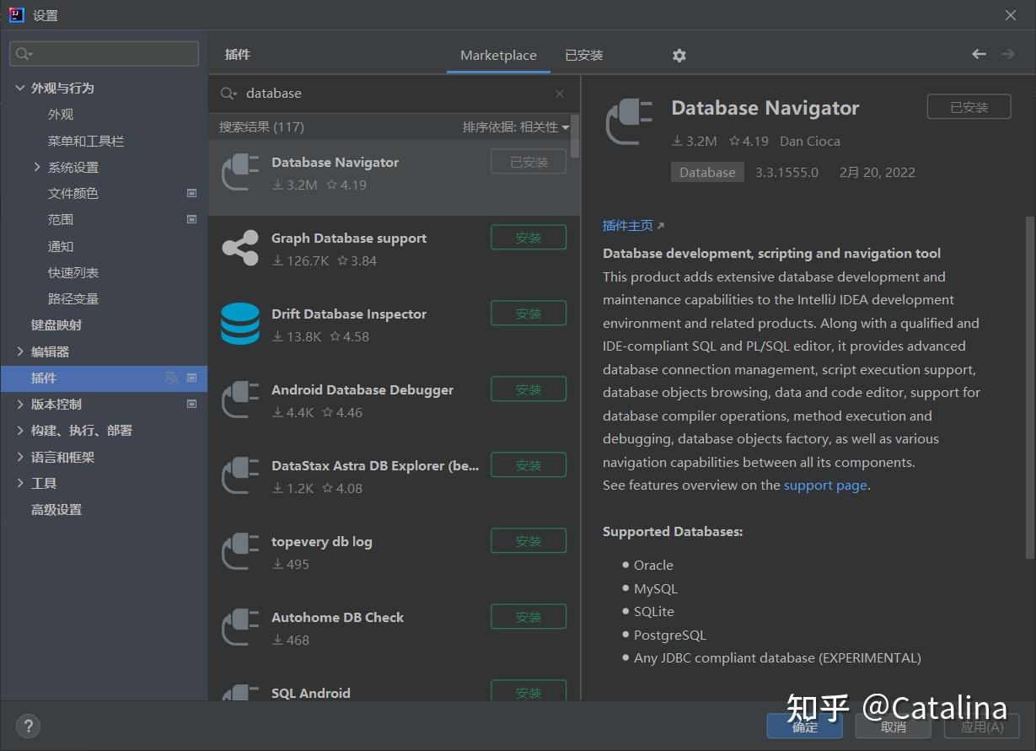Click IntelliJ logo in title bar
This screenshot has width=1036, height=751.
pyautogui.click(x=16, y=14)
